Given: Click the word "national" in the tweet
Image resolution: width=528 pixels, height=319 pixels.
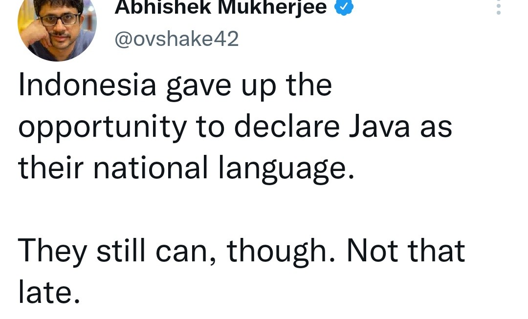Looking at the screenshot, I should click(151, 169).
